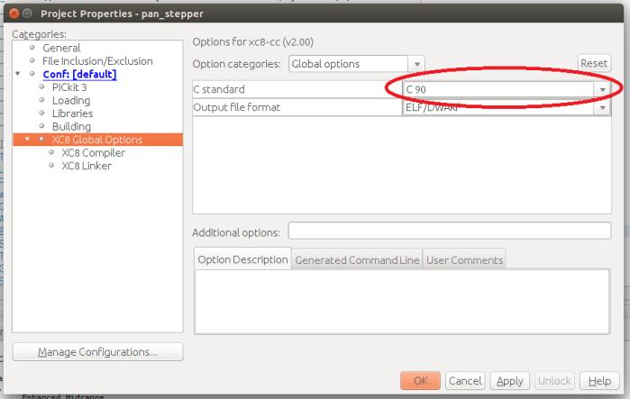
Task: Close the Project Properties dialog window
Action: [9, 14]
